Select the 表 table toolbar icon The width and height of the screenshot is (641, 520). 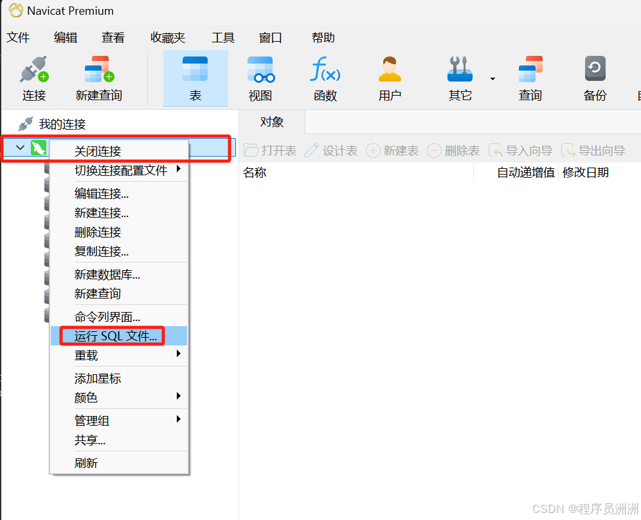195,78
